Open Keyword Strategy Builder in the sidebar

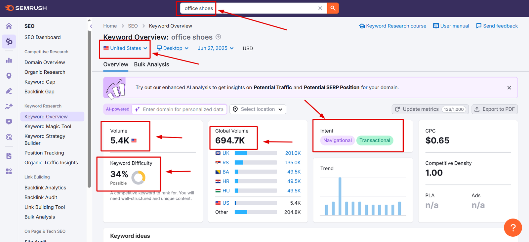(45, 140)
